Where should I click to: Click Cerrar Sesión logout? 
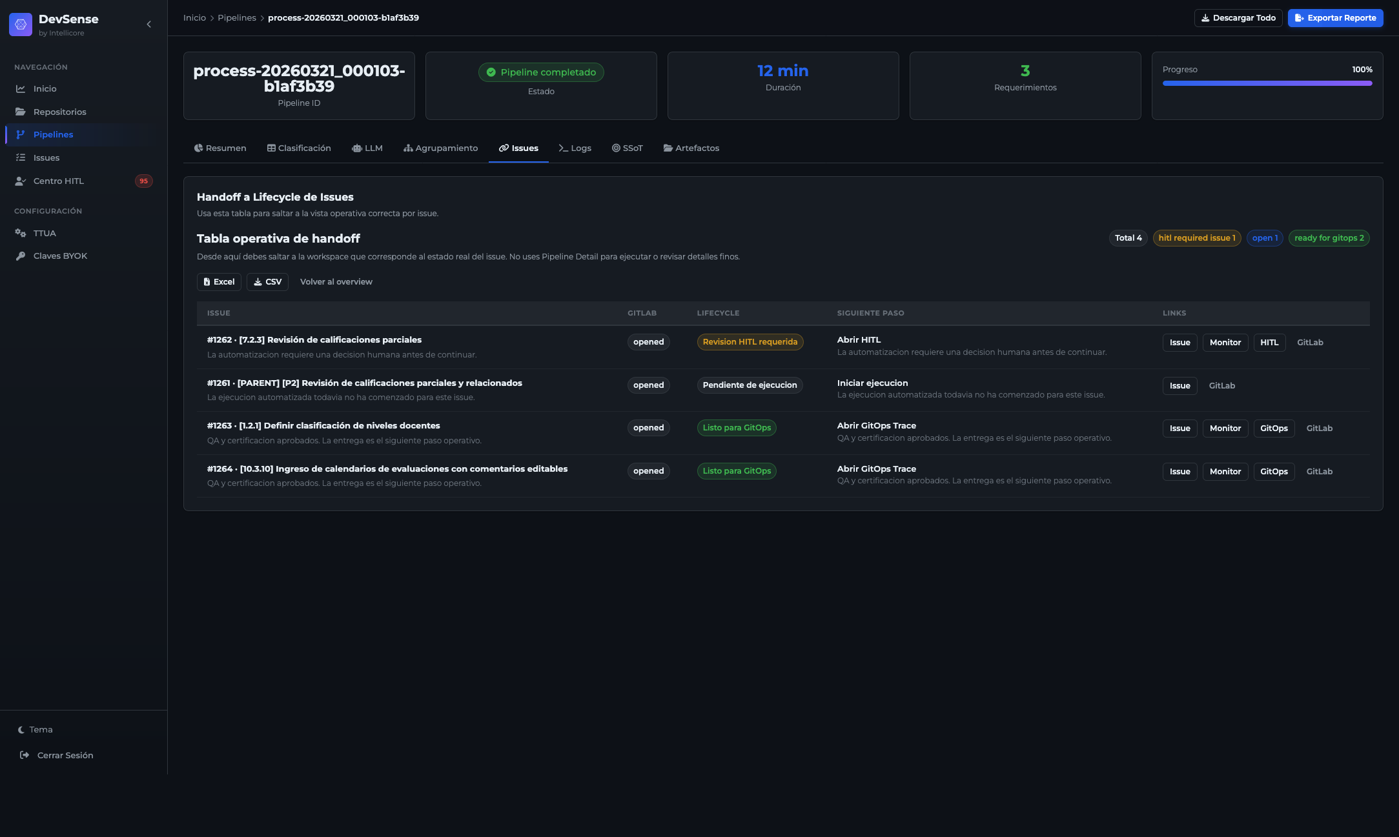pyautogui.click(x=65, y=756)
